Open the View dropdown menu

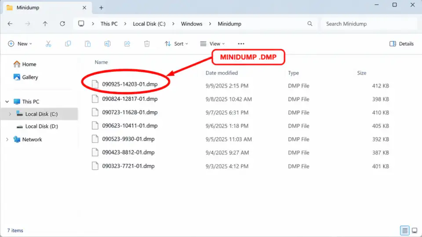click(213, 44)
